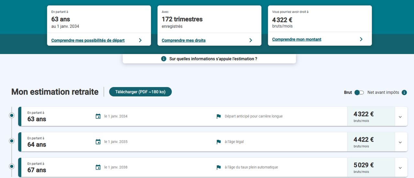The width and height of the screenshot is (414, 178).
Task: Click 'au 1 janv. 2034' text in top card
Action: pos(65,26)
